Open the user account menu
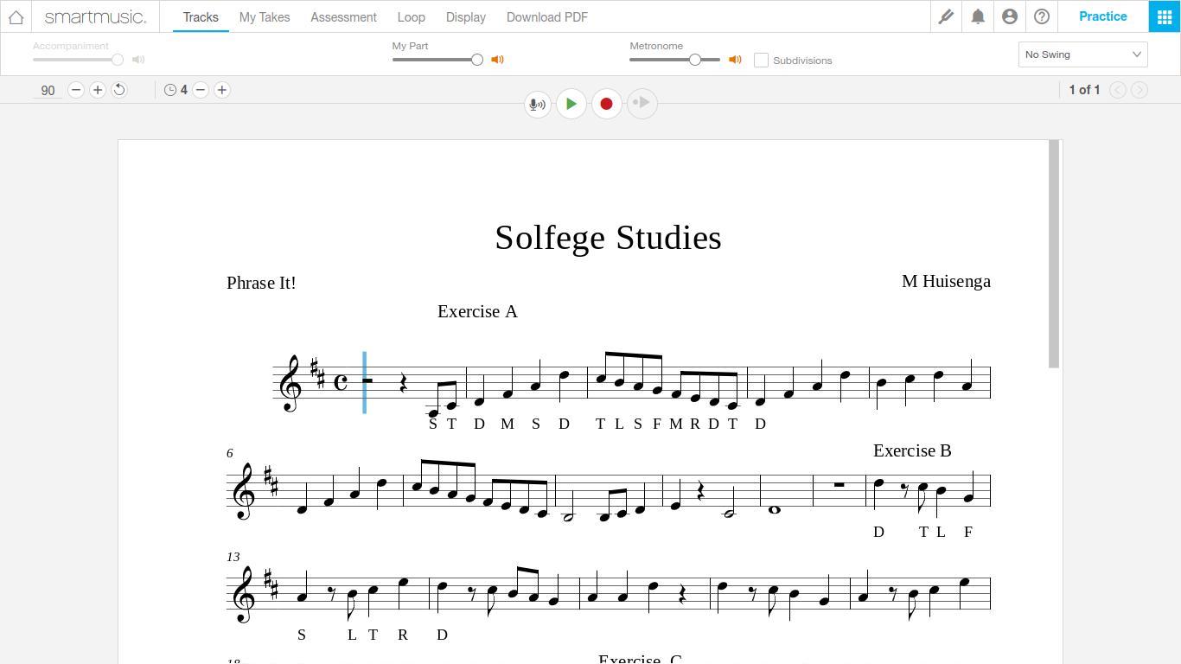This screenshot has height=664, width=1181. [x=1010, y=16]
